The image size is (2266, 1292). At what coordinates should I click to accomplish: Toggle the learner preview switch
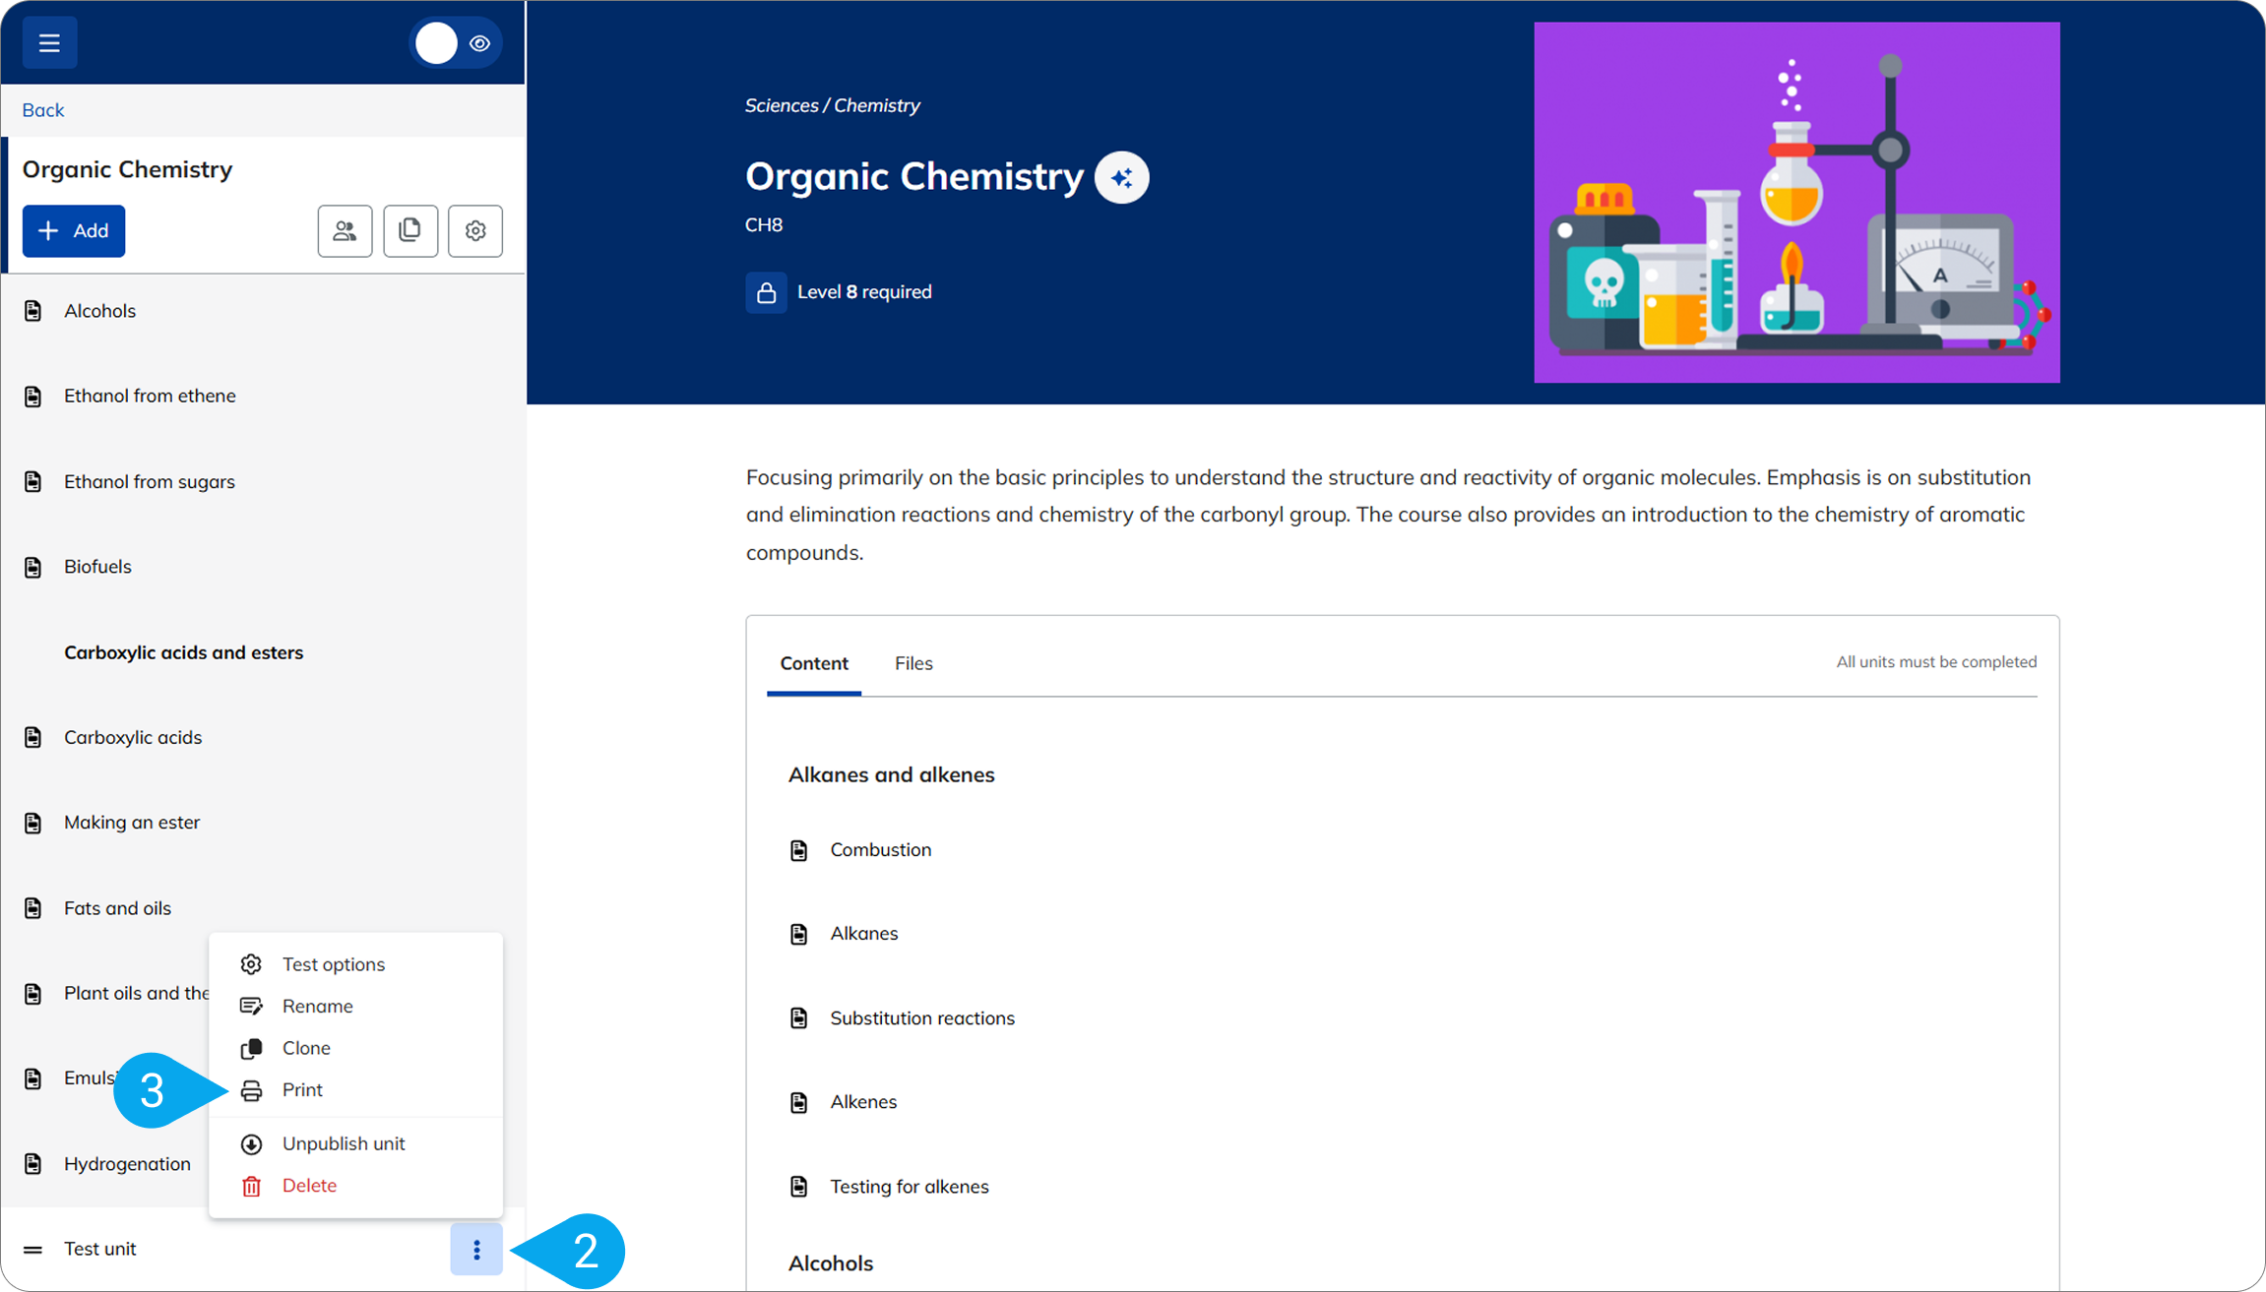click(456, 43)
